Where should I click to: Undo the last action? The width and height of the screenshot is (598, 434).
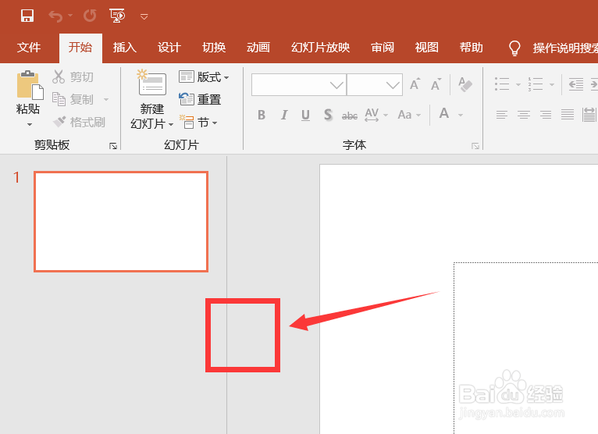point(55,16)
